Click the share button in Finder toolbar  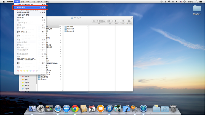(123, 21)
